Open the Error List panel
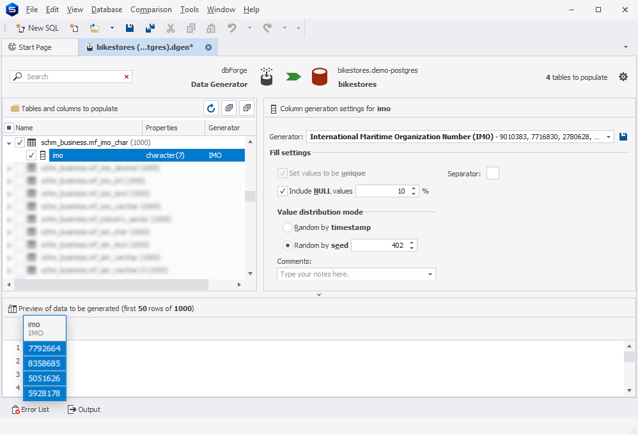The image size is (638, 435). [31, 409]
